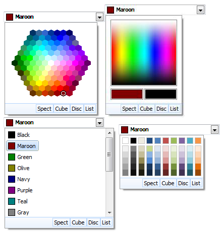Open the dropdown arrow of the hexagon color picker

coord(99,17)
